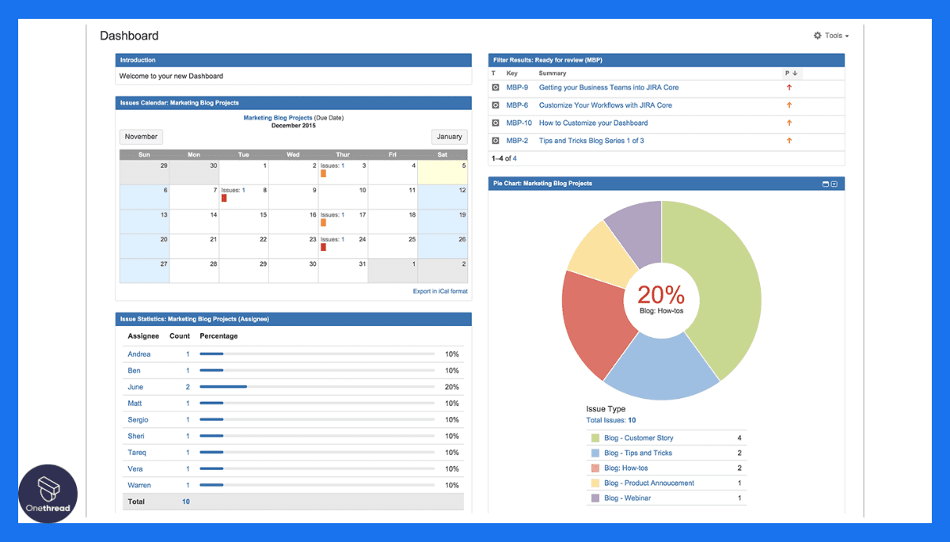Click the task type icon beside MBP-6

495,104
